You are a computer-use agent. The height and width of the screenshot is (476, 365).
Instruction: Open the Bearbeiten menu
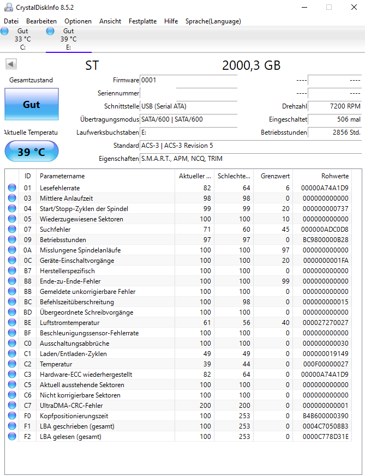click(x=41, y=21)
